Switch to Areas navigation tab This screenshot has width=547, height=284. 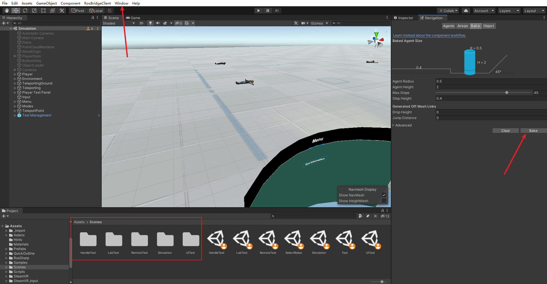[462, 26]
